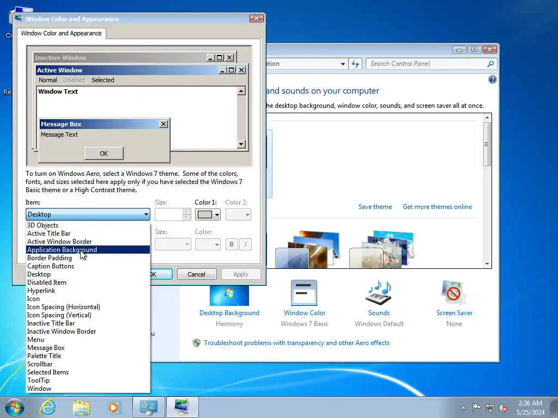Close the Message Box preview X
The width and height of the screenshot is (558, 418).
tap(163, 124)
